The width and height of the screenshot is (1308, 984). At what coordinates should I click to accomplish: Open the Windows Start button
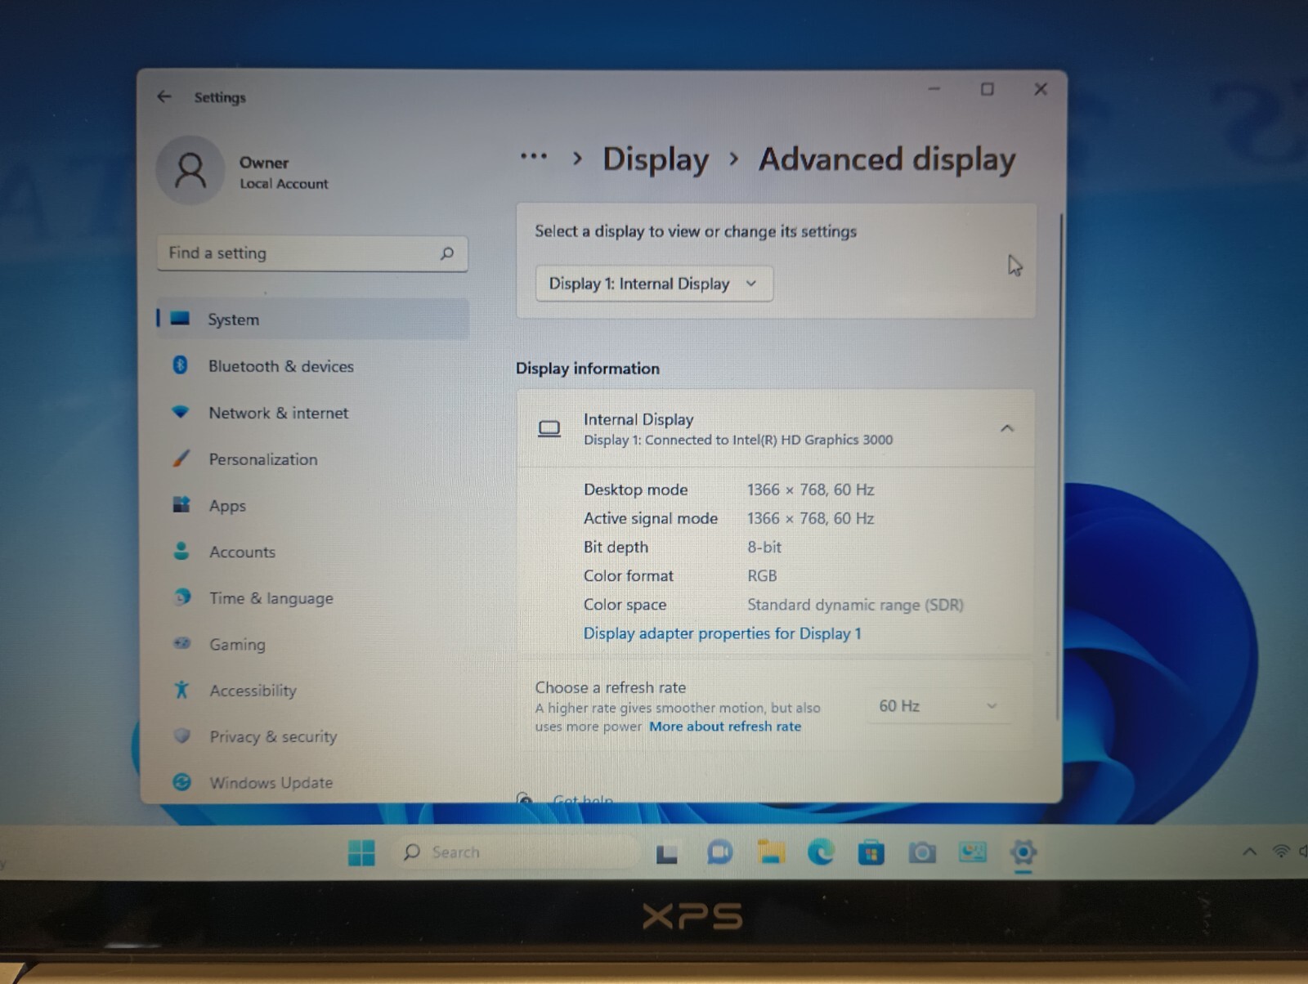(x=361, y=852)
